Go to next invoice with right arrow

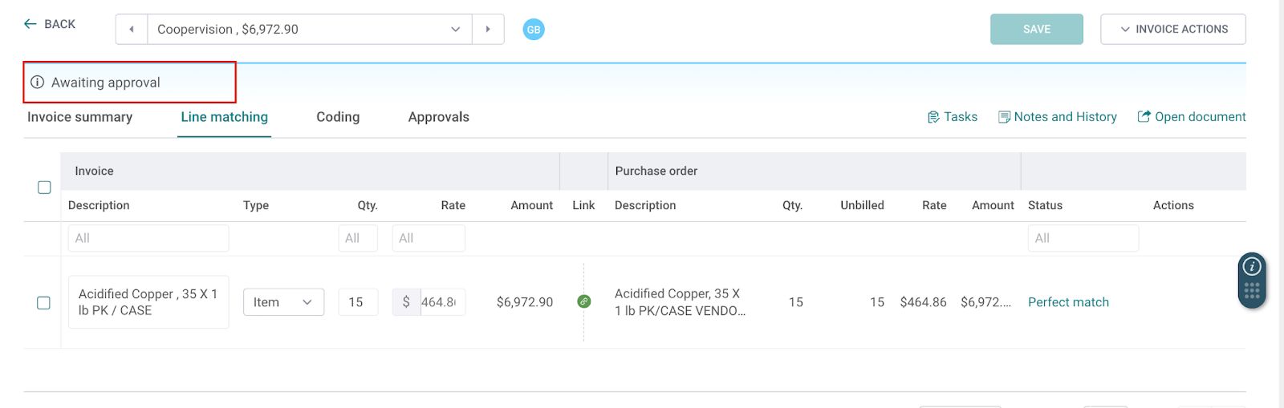(488, 30)
